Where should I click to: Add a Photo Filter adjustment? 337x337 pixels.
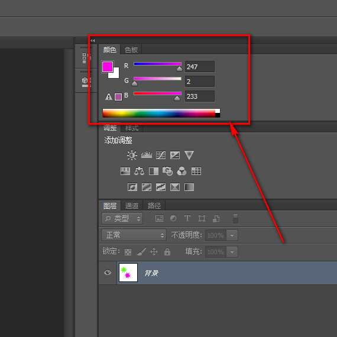coord(168,171)
